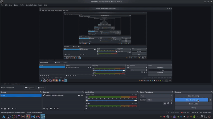This screenshot has width=213, height=119.
Task: Add a new source with plus icon
Action: (x=44, y=109)
